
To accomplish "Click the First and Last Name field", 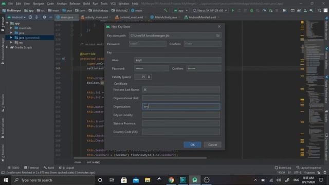I will [181, 89].
